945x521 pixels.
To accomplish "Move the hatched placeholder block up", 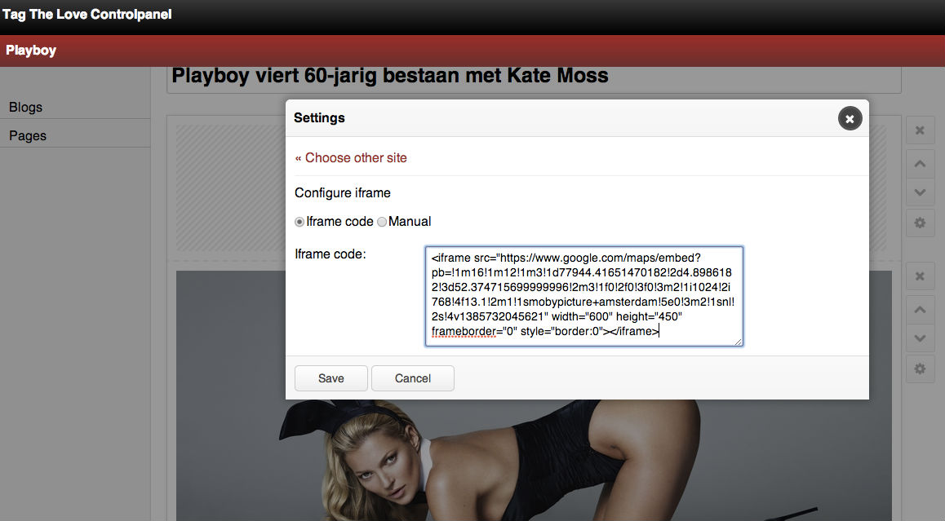I will point(920,164).
